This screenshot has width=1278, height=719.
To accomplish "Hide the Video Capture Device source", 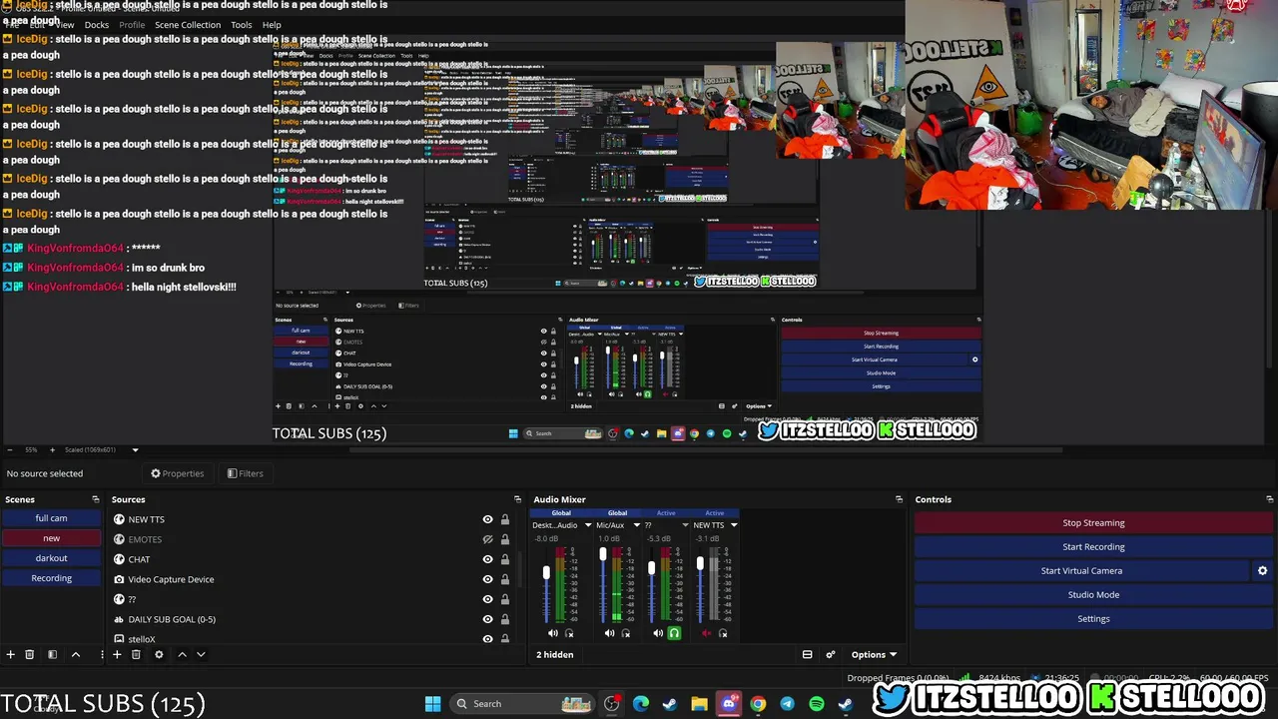I will [487, 579].
